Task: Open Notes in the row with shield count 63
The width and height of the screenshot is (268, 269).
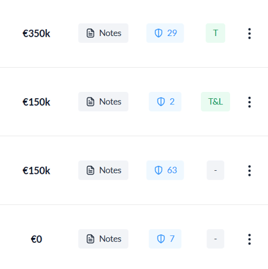Action: (x=103, y=170)
